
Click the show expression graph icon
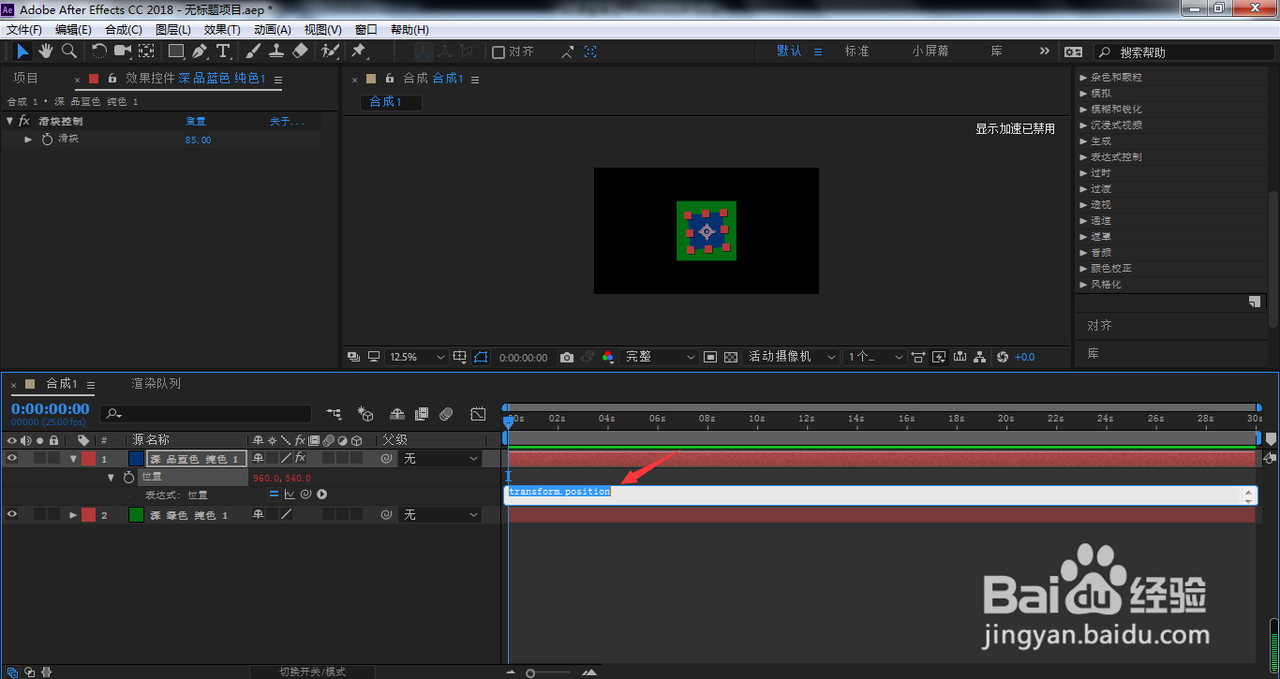[290, 494]
